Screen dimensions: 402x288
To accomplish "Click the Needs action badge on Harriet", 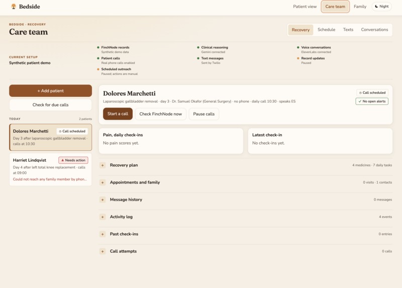I will coord(73,160).
